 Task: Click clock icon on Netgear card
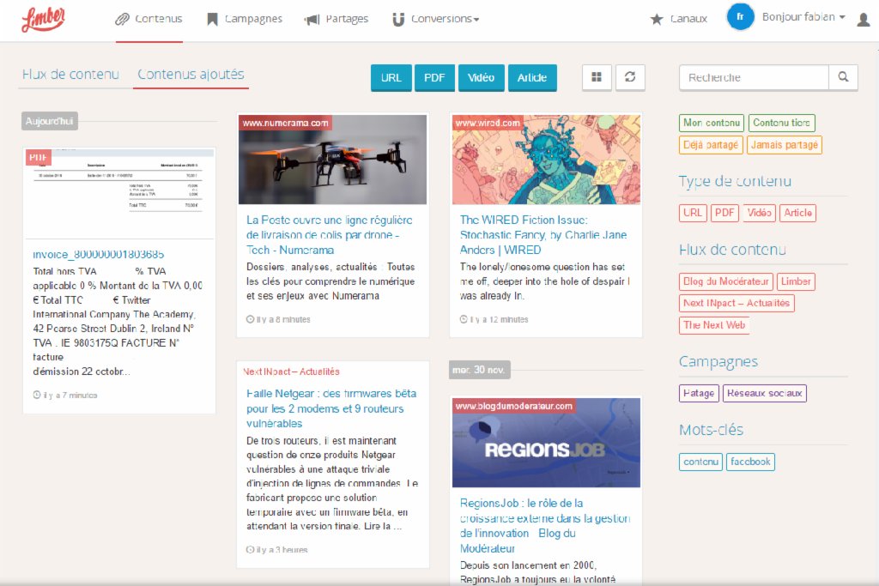250,550
